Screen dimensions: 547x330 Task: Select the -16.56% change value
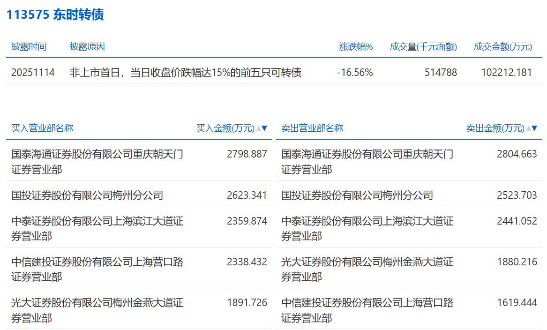355,73
